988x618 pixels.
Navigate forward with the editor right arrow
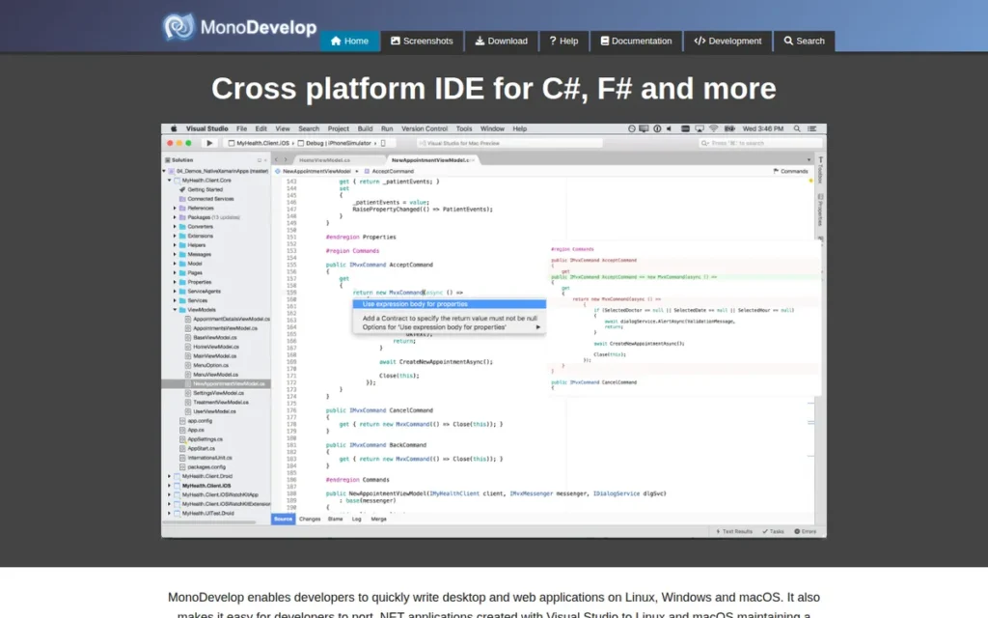(286, 160)
